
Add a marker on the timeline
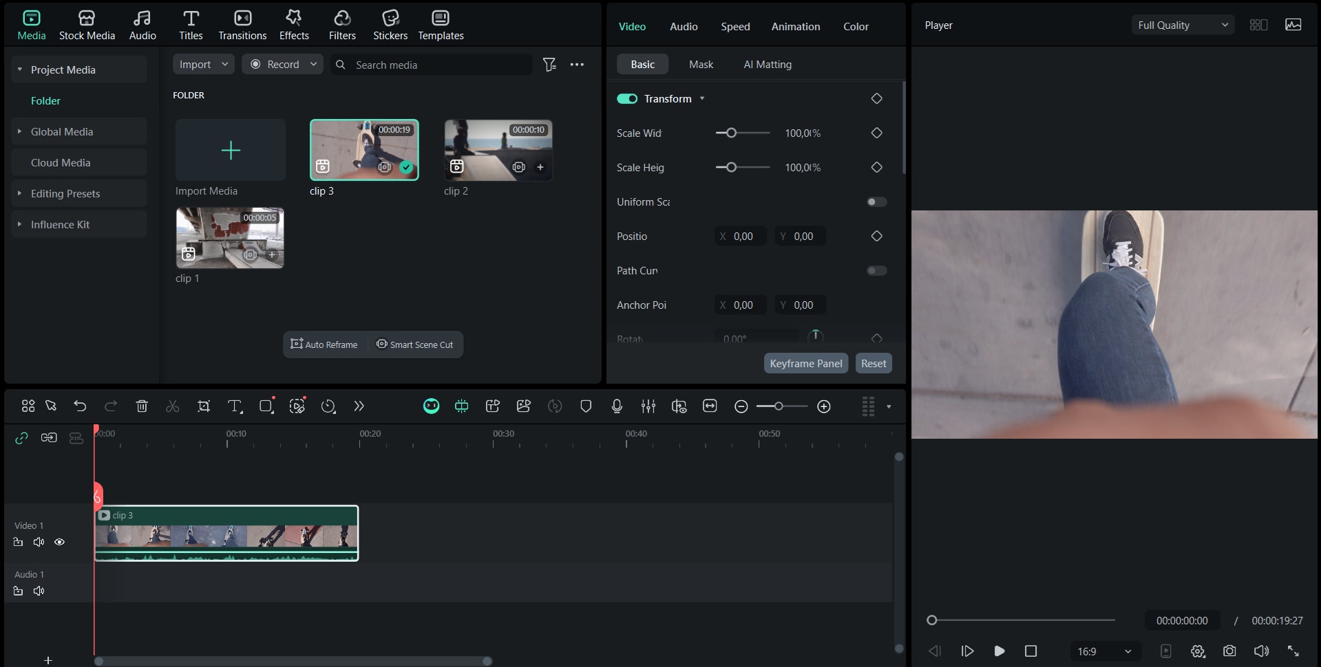point(585,406)
